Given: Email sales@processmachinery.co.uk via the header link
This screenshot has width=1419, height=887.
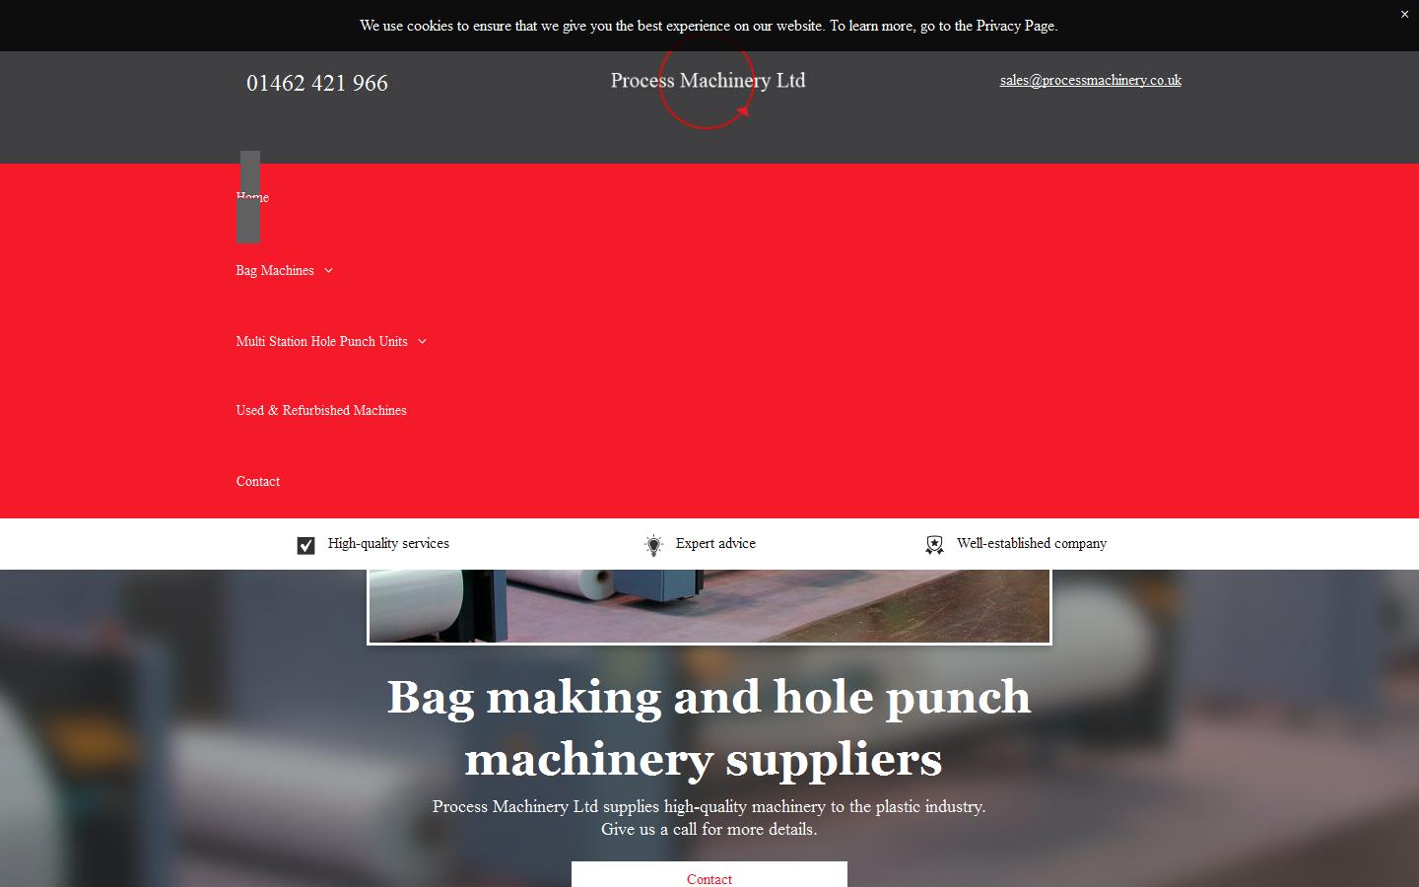Looking at the screenshot, I should coord(1090,80).
